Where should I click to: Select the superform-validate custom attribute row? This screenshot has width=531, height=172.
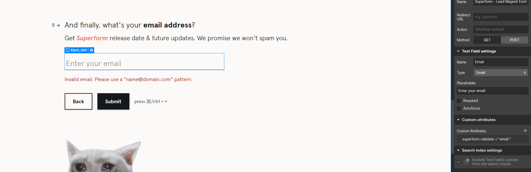coord(492,139)
